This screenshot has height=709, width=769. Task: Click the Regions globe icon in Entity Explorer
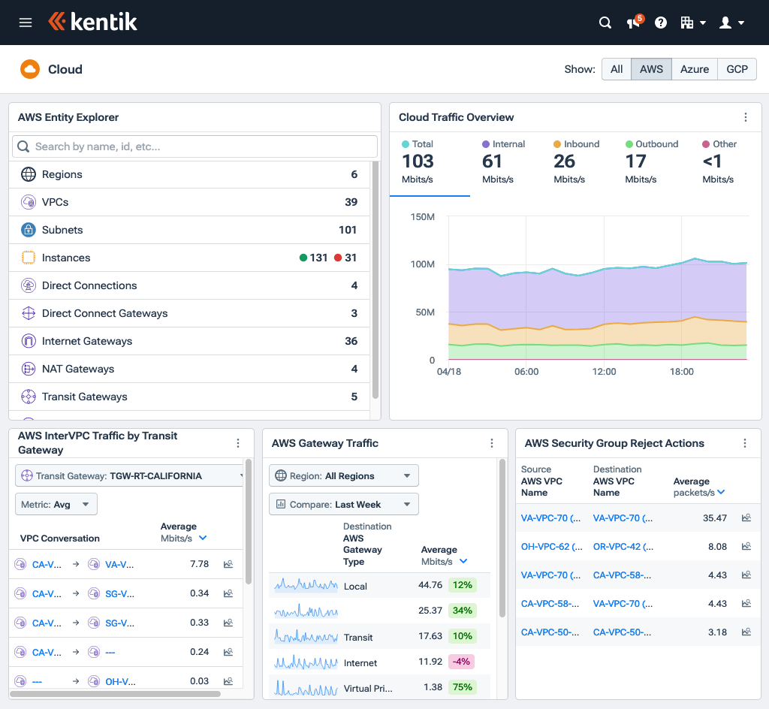[x=29, y=173]
